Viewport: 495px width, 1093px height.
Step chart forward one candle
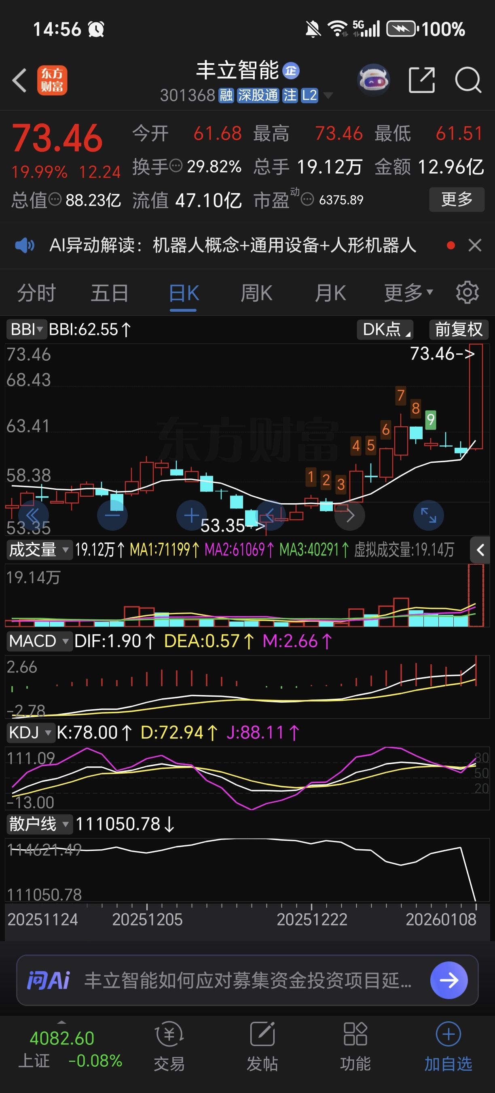pos(350,515)
